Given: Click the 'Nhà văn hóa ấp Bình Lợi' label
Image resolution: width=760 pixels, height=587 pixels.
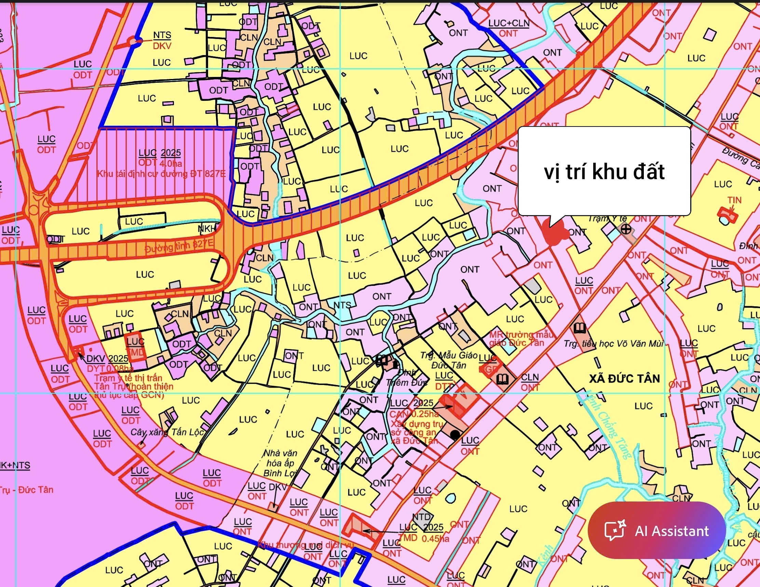Looking at the screenshot, I should coord(280,463).
